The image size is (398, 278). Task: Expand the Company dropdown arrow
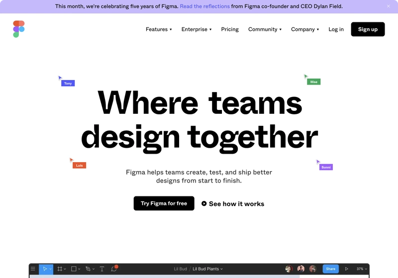coord(318,29)
